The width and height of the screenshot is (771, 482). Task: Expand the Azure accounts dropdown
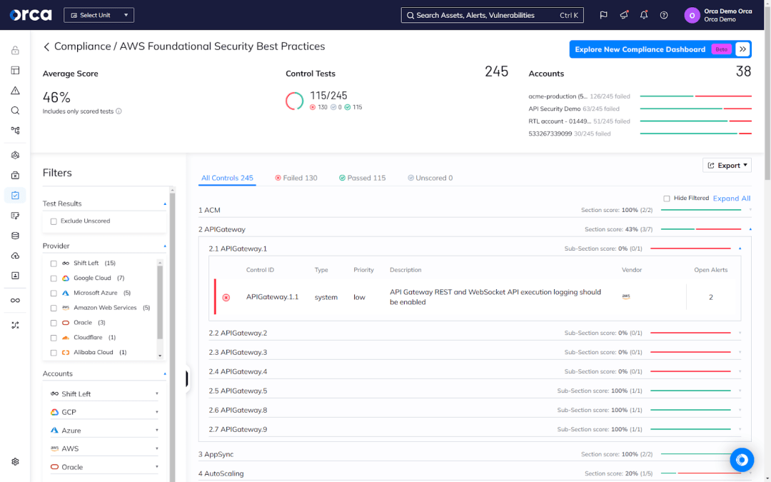click(x=104, y=431)
